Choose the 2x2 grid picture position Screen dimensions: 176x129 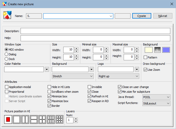click(42, 120)
